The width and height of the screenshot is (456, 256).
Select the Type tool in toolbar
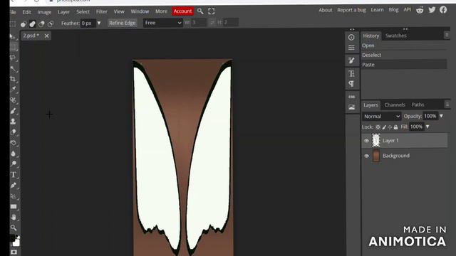coord(13,174)
